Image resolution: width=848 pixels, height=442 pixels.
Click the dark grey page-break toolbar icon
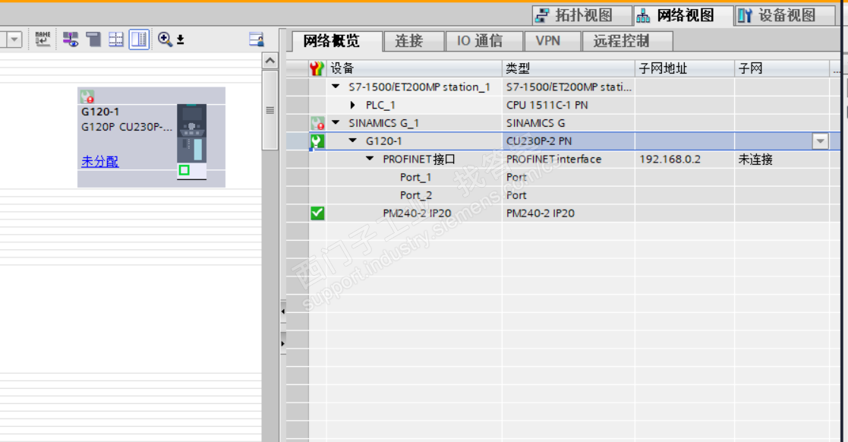pyautogui.click(x=93, y=39)
